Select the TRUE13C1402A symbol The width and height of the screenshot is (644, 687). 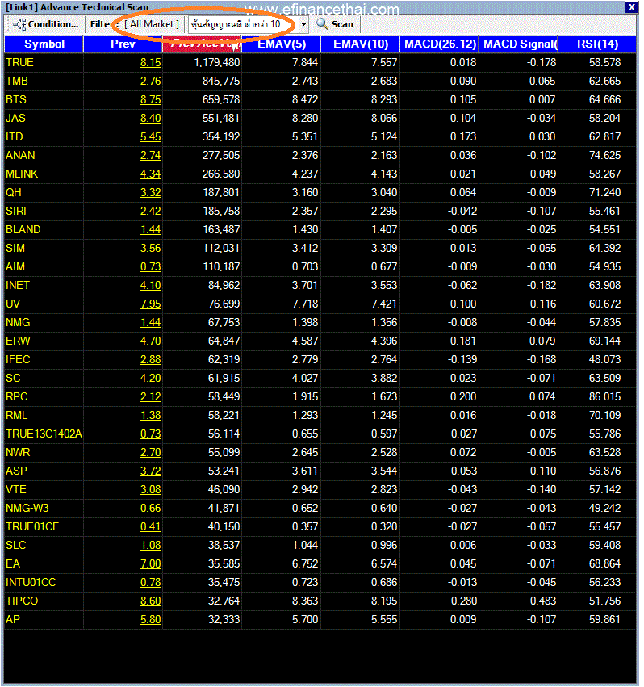tap(44, 434)
